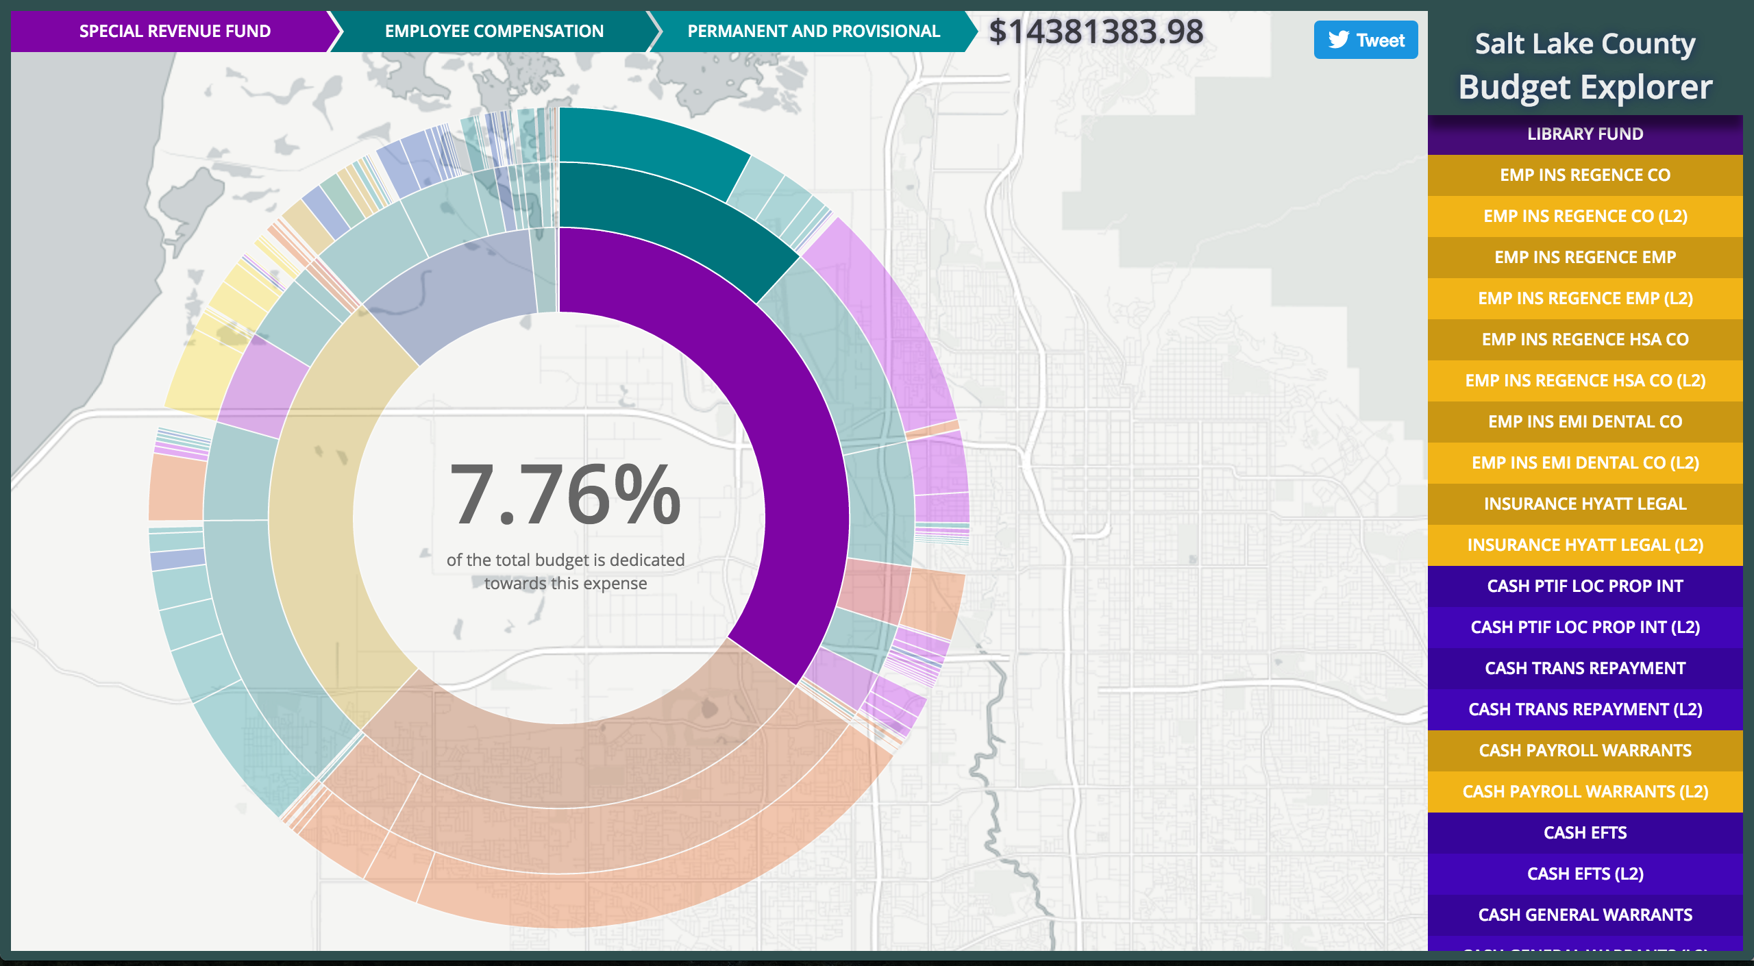This screenshot has width=1754, height=966.
Task: Choose CASH EFTS list item
Action: [1584, 833]
